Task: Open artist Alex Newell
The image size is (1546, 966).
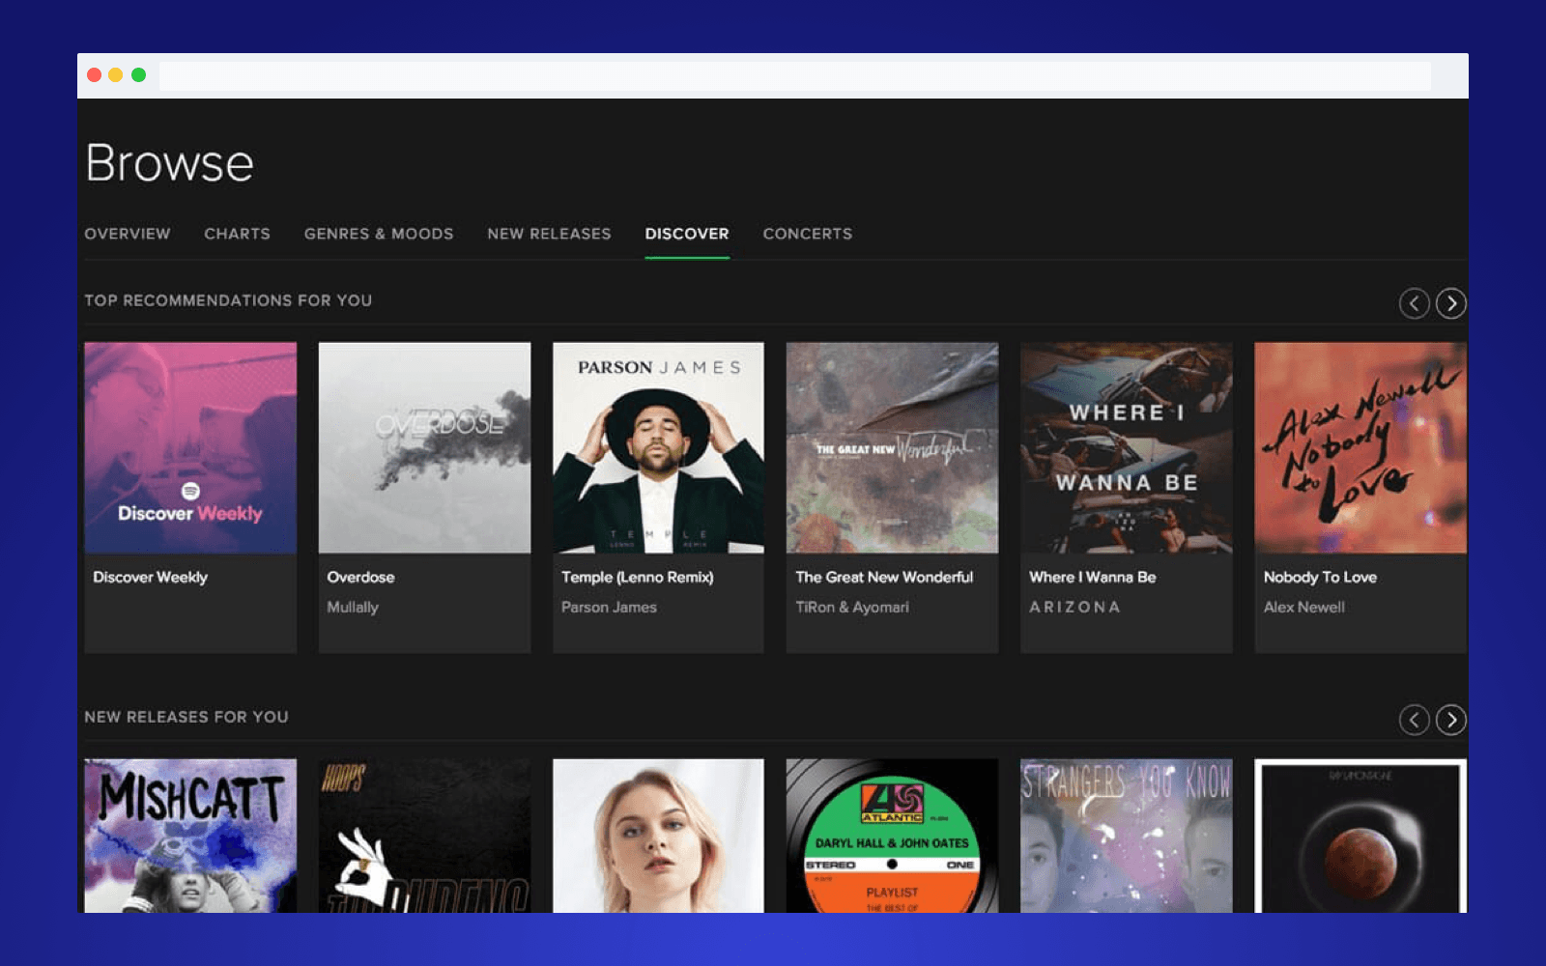Action: (x=1304, y=607)
